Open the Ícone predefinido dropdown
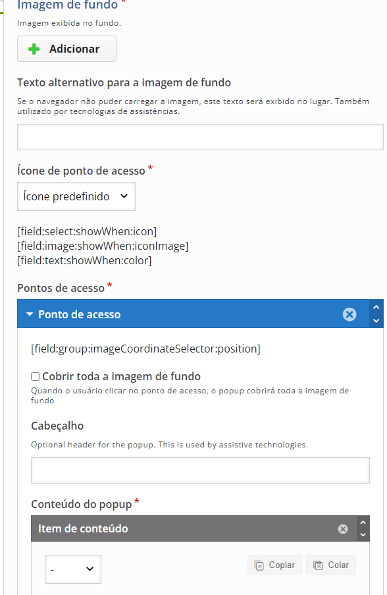Viewport: 387px width, 595px height. pos(76,196)
